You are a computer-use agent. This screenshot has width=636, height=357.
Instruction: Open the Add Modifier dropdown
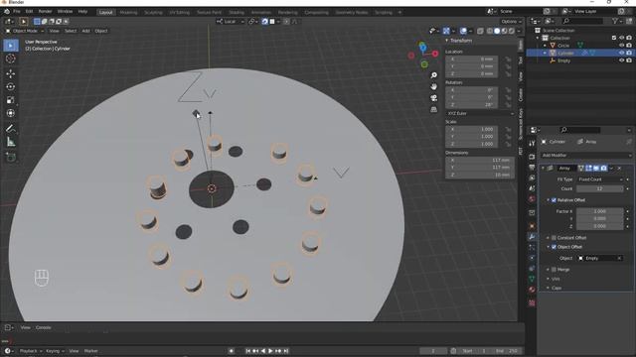tap(586, 155)
